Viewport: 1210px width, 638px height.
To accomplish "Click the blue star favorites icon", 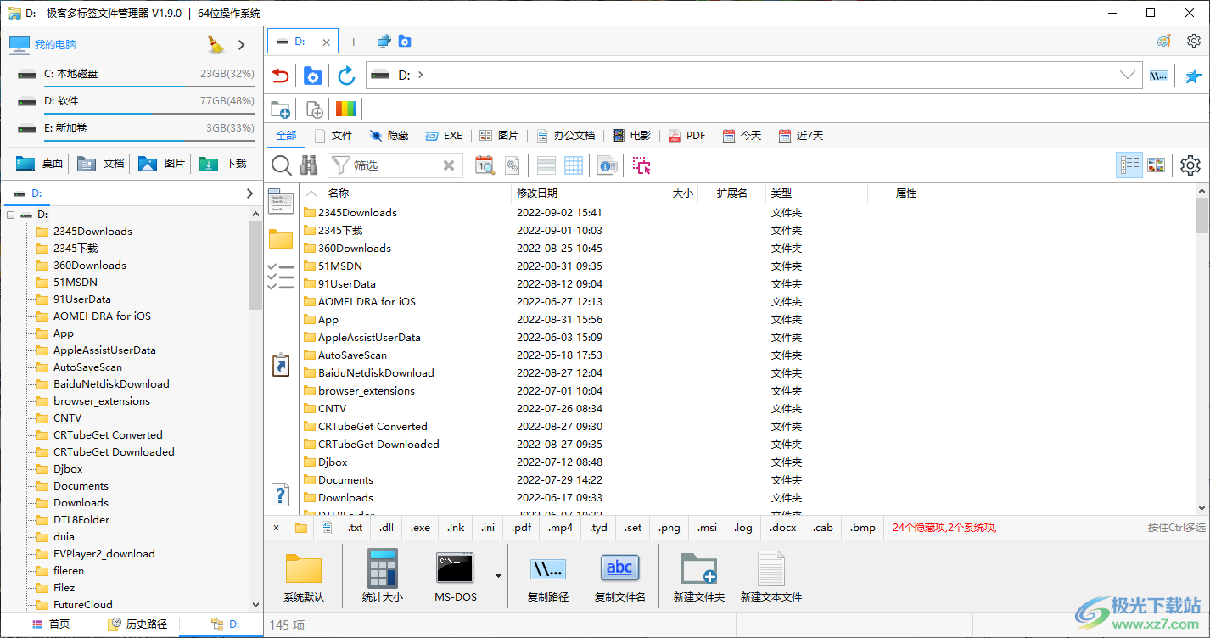I will coord(1193,76).
